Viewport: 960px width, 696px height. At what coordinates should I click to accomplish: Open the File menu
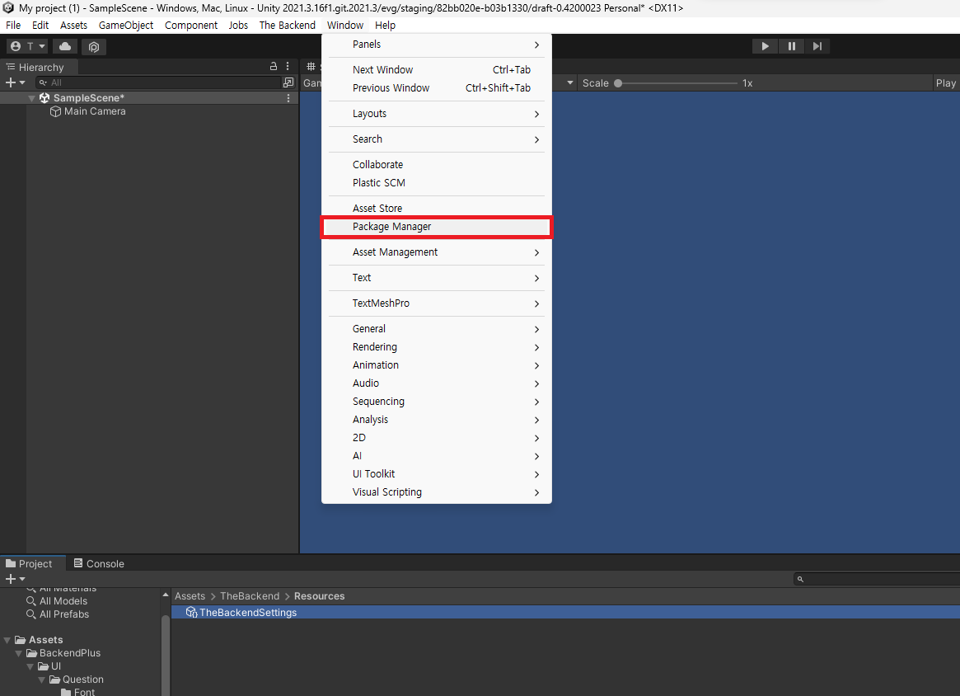(13, 25)
